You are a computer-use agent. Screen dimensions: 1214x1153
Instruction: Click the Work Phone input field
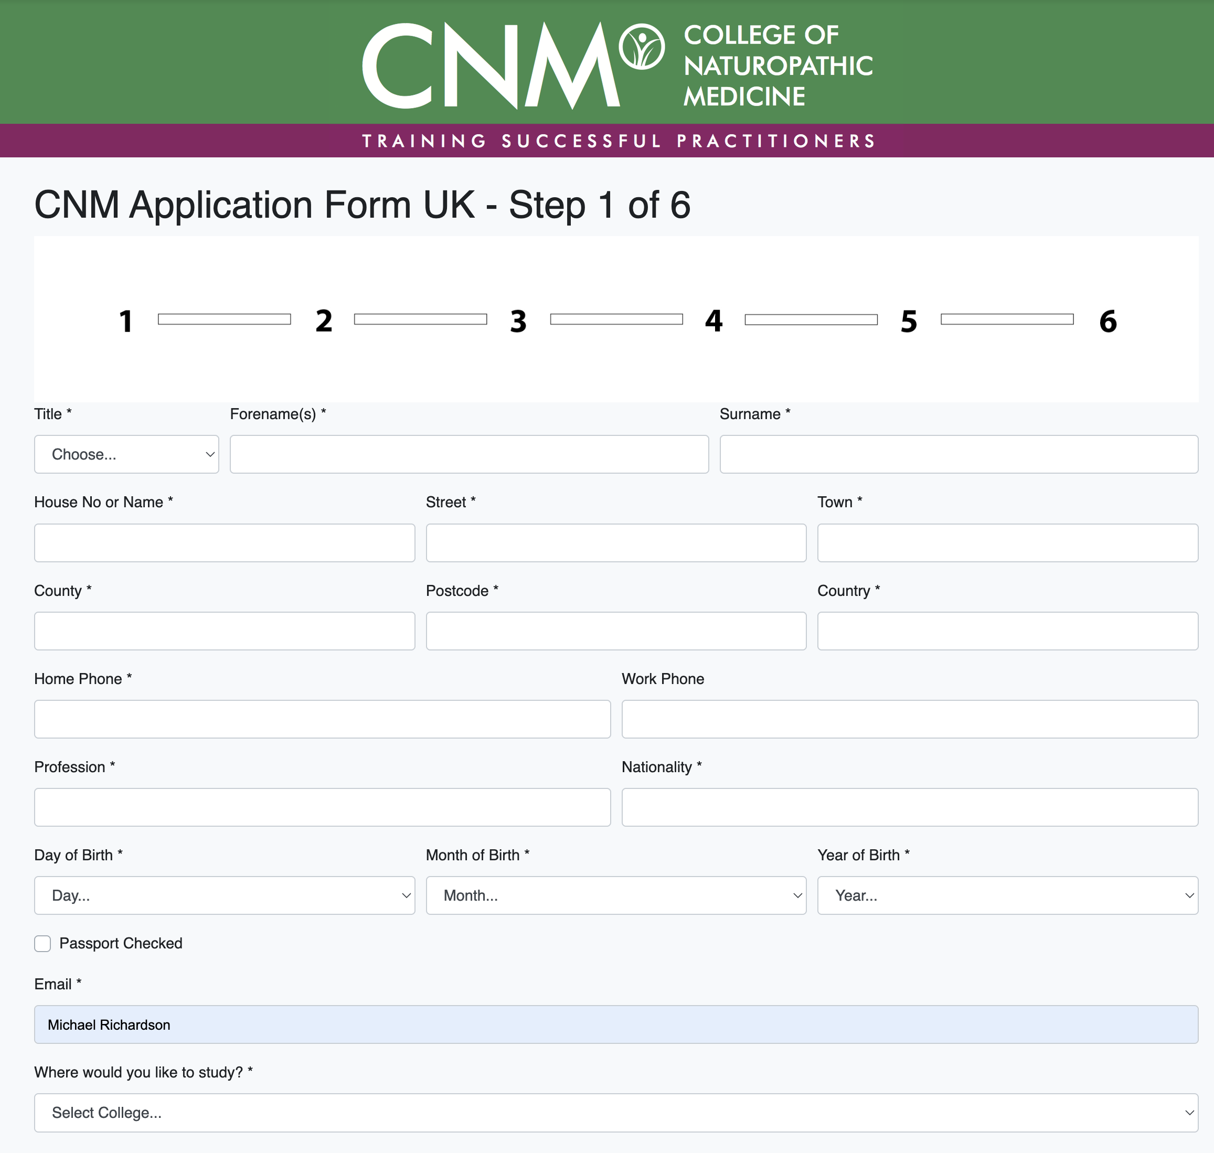coord(910,719)
